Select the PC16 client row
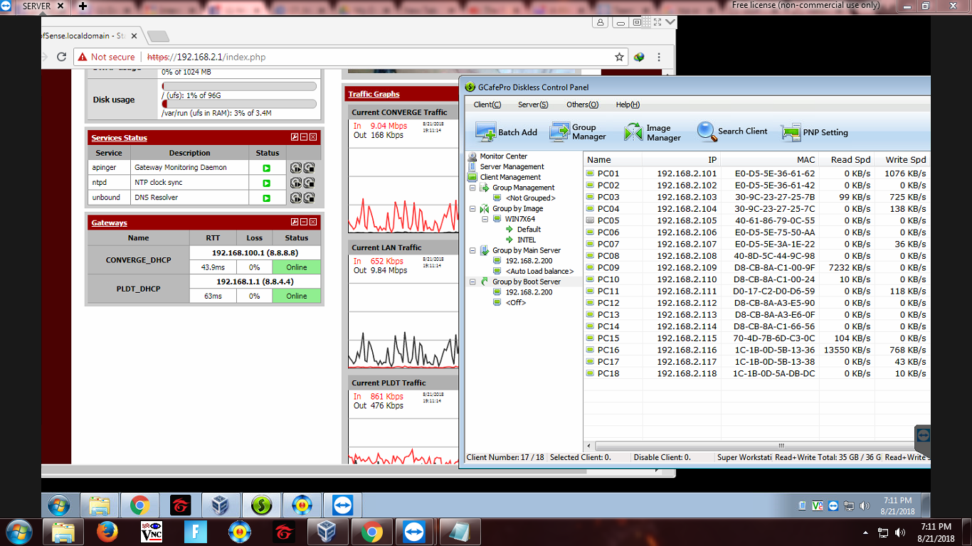 pos(756,350)
